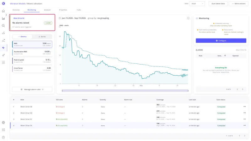Click the Danger zone label for Mixer Drive 5D
This screenshot has width=251, height=141.
point(60,113)
